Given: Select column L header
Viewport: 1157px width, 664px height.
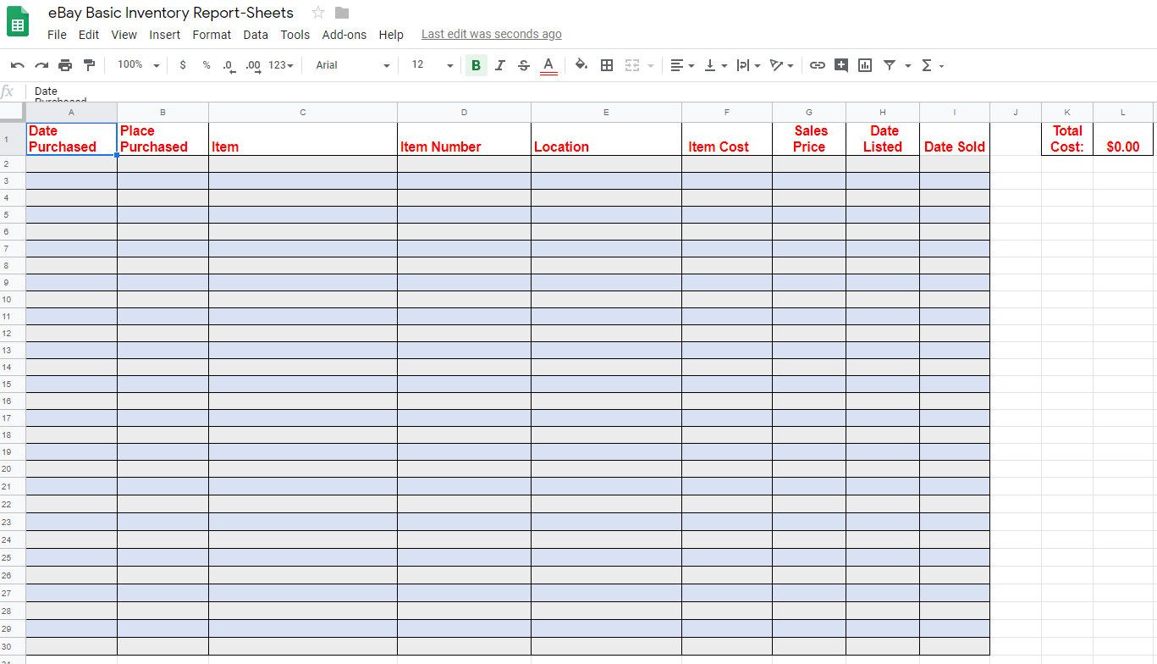Looking at the screenshot, I should 1123,113.
